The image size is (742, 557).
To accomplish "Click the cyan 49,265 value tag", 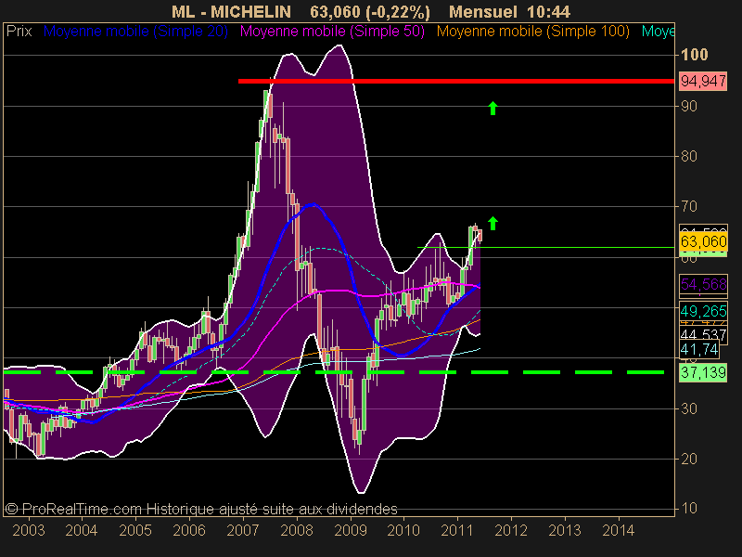I will tap(703, 311).
